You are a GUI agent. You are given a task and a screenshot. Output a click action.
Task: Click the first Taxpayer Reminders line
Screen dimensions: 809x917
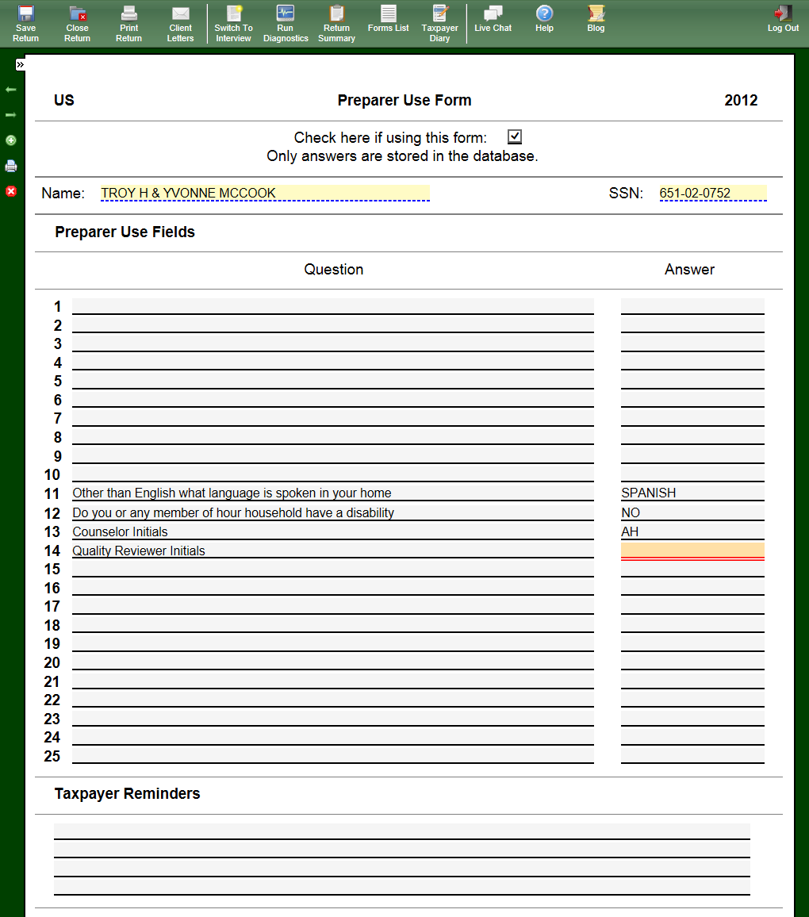tap(401, 831)
